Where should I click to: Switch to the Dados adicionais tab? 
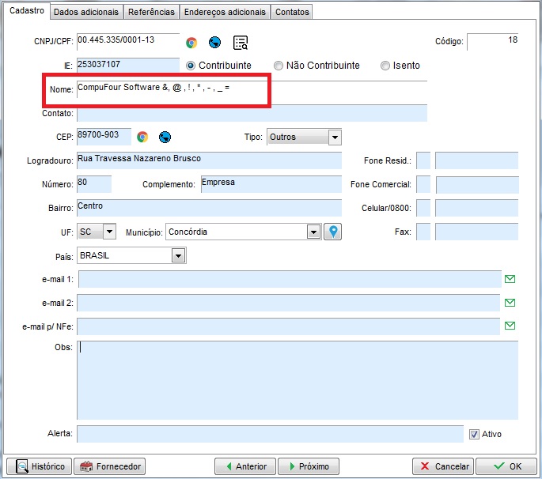click(87, 12)
